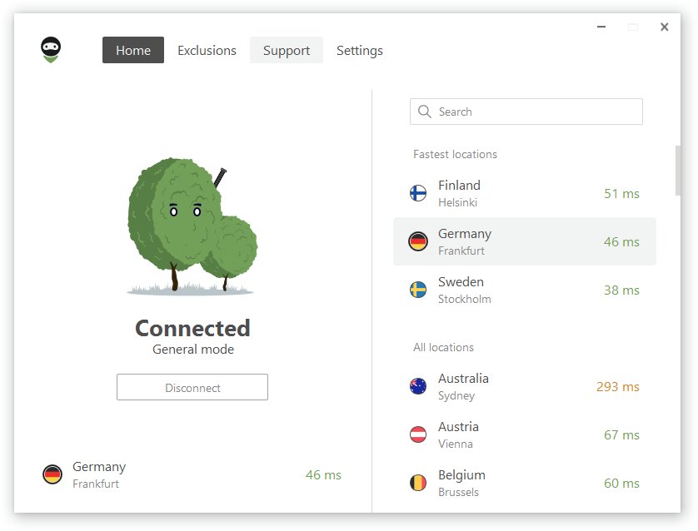
Task: Choose Sweden Stockholm server
Action: (525, 290)
